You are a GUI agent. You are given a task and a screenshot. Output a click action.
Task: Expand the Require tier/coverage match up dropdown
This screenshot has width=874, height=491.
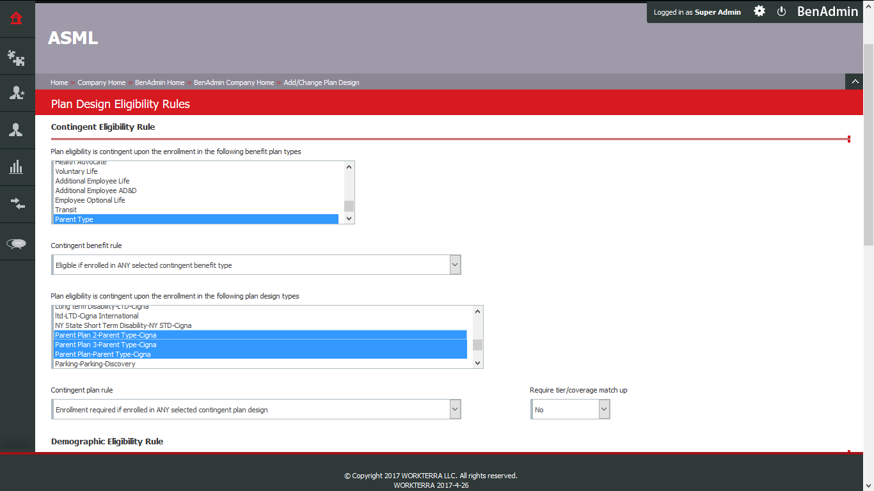pyautogui.click(x=570, y=410)
